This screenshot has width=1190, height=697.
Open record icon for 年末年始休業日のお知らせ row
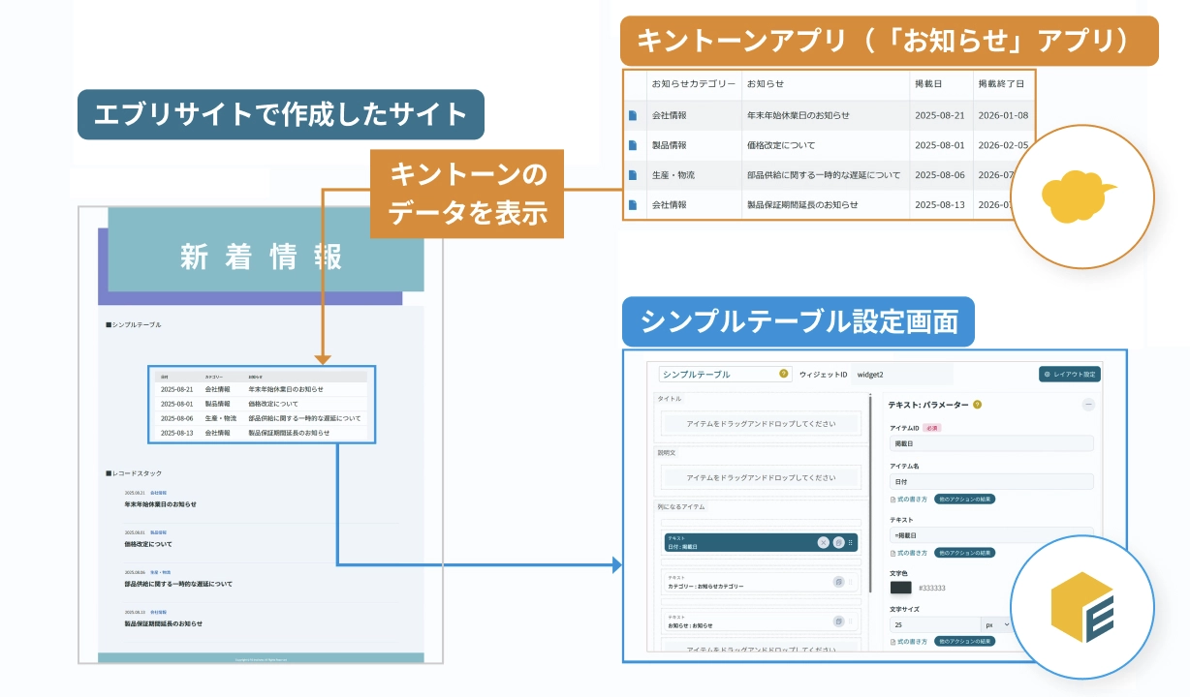(x=632, y=115)
